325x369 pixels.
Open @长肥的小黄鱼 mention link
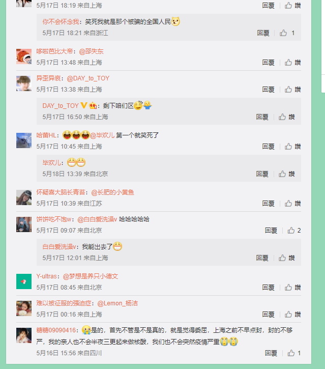point(112,192)
